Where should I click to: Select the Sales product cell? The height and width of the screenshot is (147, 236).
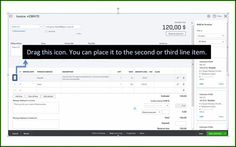click(49, 84)
